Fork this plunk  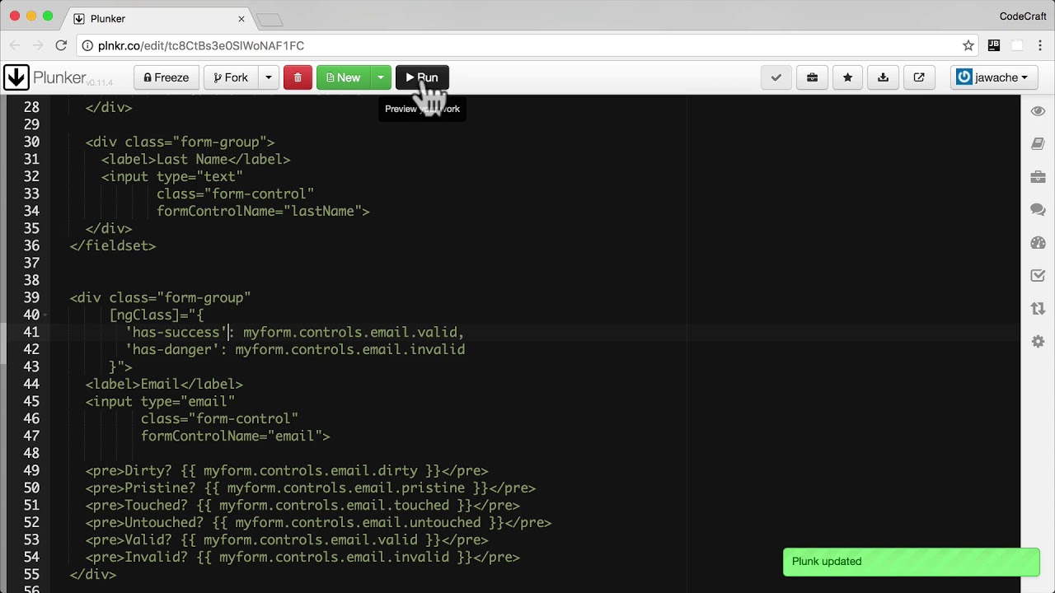[231, 77]
